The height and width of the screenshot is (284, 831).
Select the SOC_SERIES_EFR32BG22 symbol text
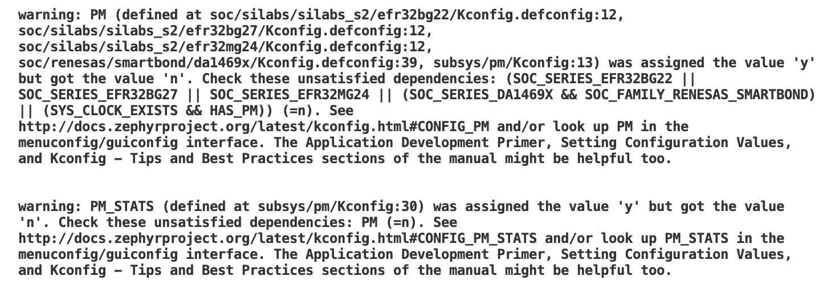[x=594, y=79]
